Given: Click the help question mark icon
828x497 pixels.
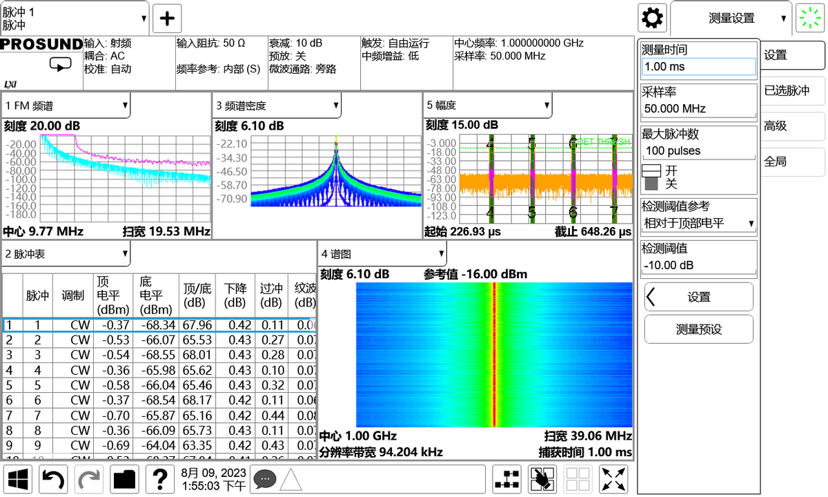Looking at the screenshot, I should 159,478.
